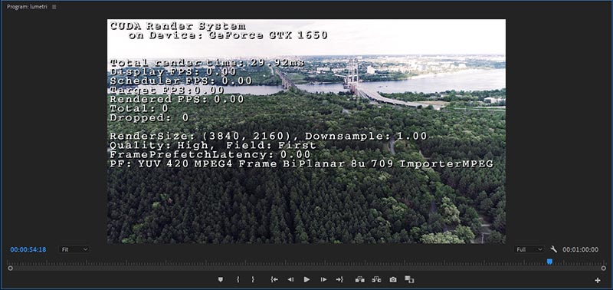Add a marker with the marker icon
This screenshot has width=613, height=290.
221,279
